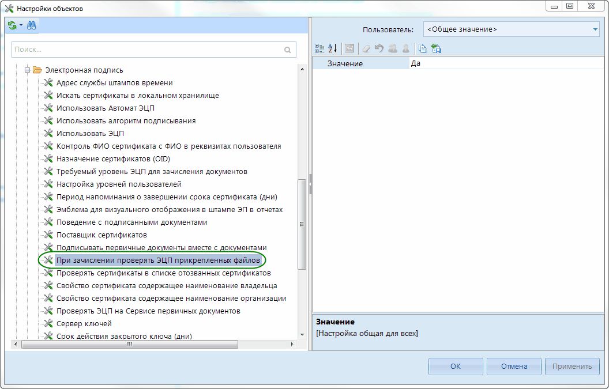Click the categorized view icon
The image size is (609, 389).
[x=319, y=48]
